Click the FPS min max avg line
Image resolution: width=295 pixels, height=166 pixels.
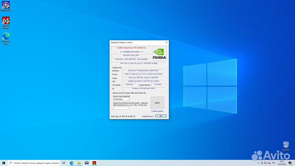point(138,64)
